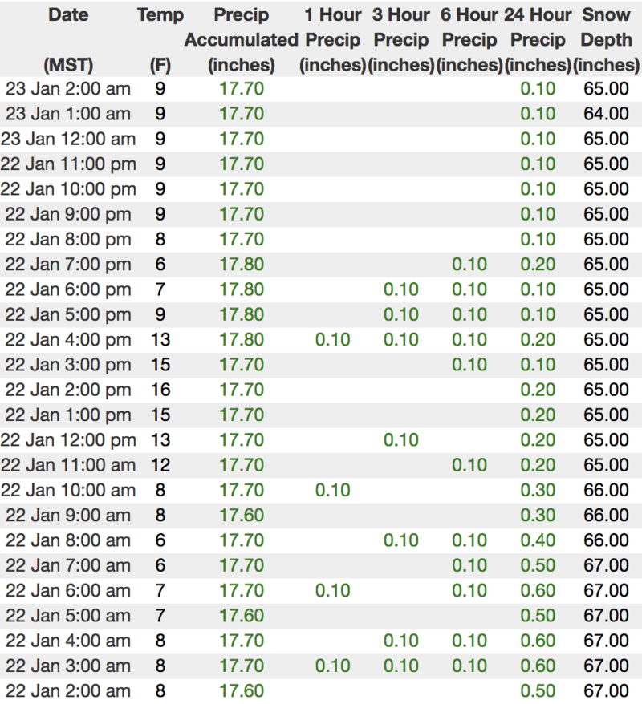The width and height of the screenshot is (642, 704).
Task: Select the 22 Jan 4:00 pm date cell
Action: pyautogui.click(x=68, y=339)
